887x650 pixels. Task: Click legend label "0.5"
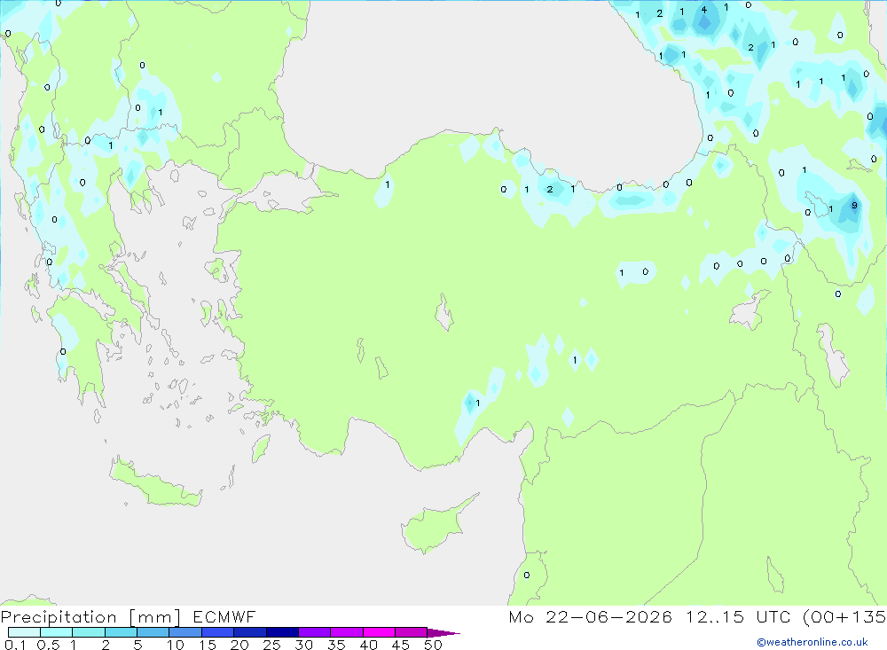coord(49,645)
